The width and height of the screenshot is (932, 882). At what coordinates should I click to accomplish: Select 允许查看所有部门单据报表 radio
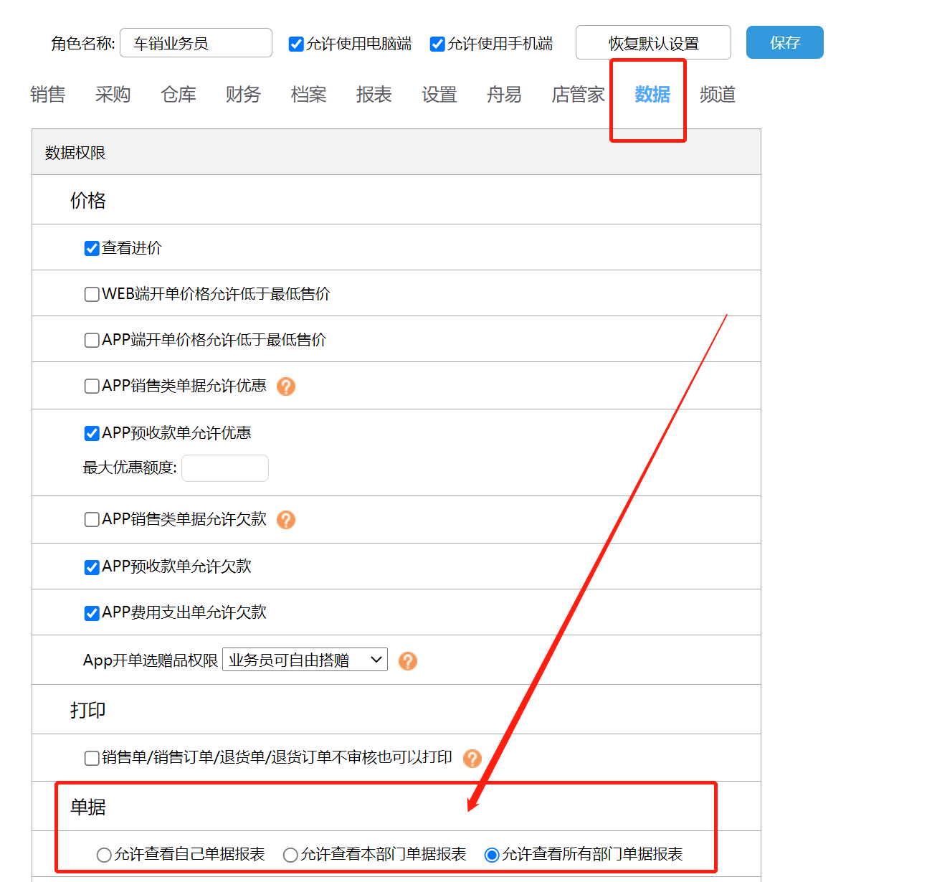pyautogui.click(x=492, y=855)
